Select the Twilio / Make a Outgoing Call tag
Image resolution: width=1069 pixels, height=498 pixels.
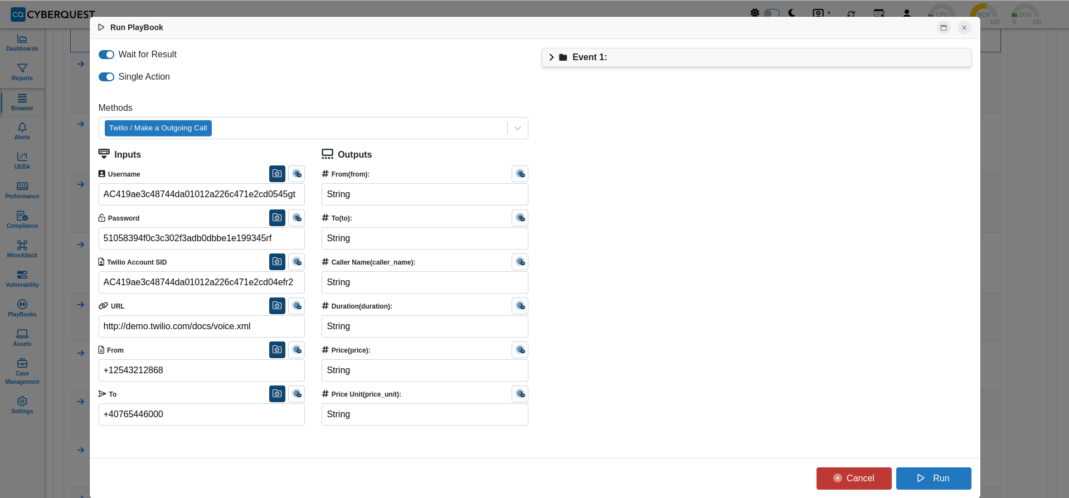click(x=158, y=128)
